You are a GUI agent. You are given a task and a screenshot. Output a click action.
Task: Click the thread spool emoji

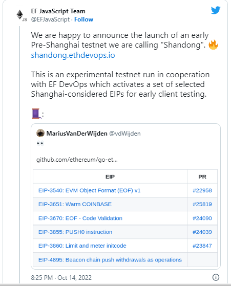(36, 114)
